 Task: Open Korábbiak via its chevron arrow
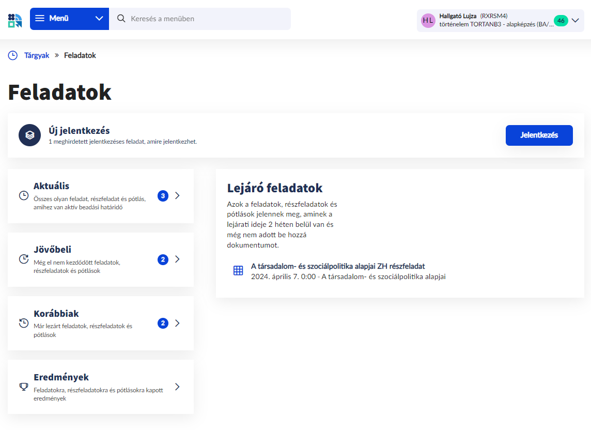[177, 323]
